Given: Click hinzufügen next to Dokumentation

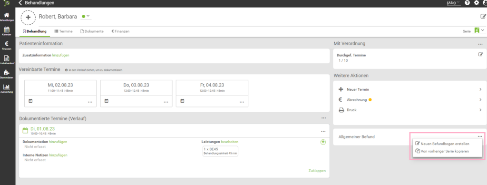Looking at the screenshot, I should tap(58, 142).
